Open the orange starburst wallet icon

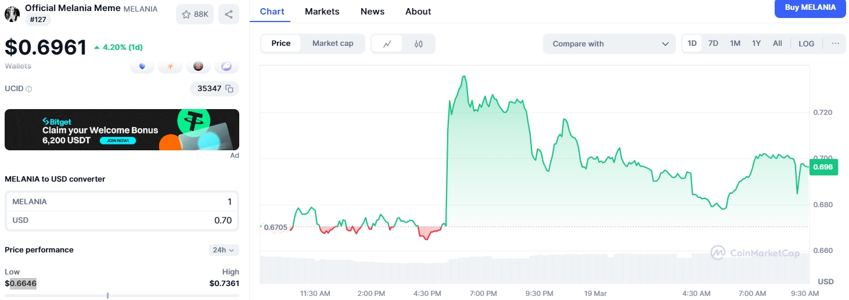pyautogui.click(x=171, y=67)
